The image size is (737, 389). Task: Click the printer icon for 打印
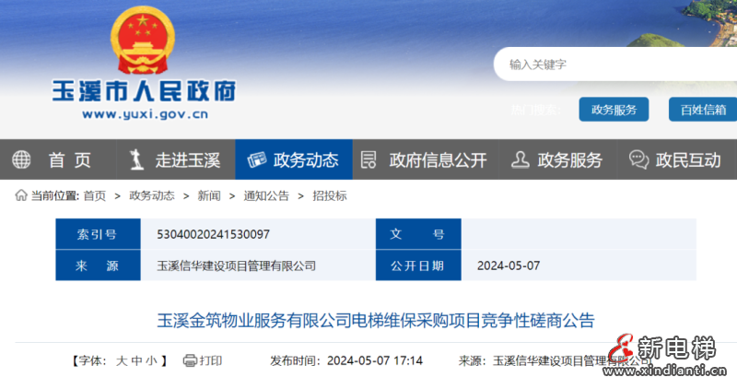190,360
